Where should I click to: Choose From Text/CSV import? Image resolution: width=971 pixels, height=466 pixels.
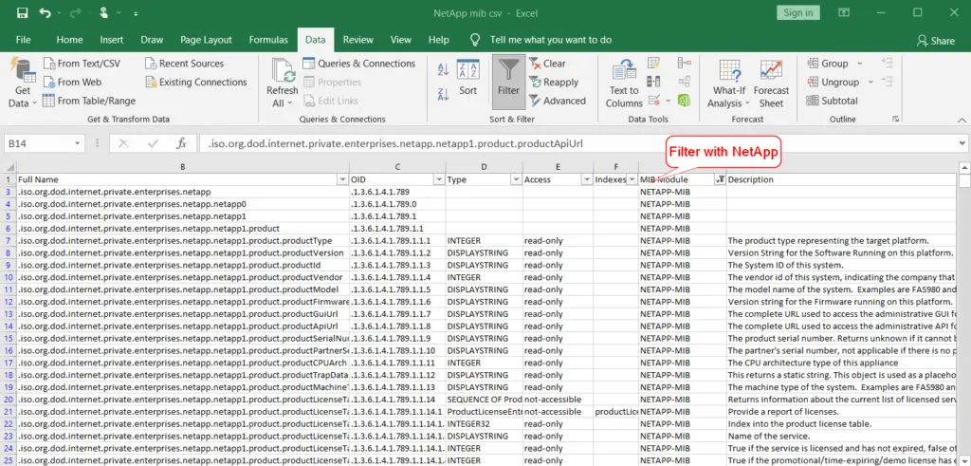pos(82,64)
